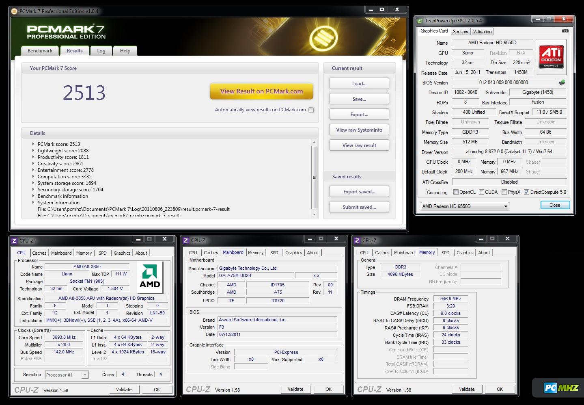Viewport: 584px width, 405px height.
Task: Expand the PCMark score: 2513 row
Action: pyautogui.click(x=33, y=144)
